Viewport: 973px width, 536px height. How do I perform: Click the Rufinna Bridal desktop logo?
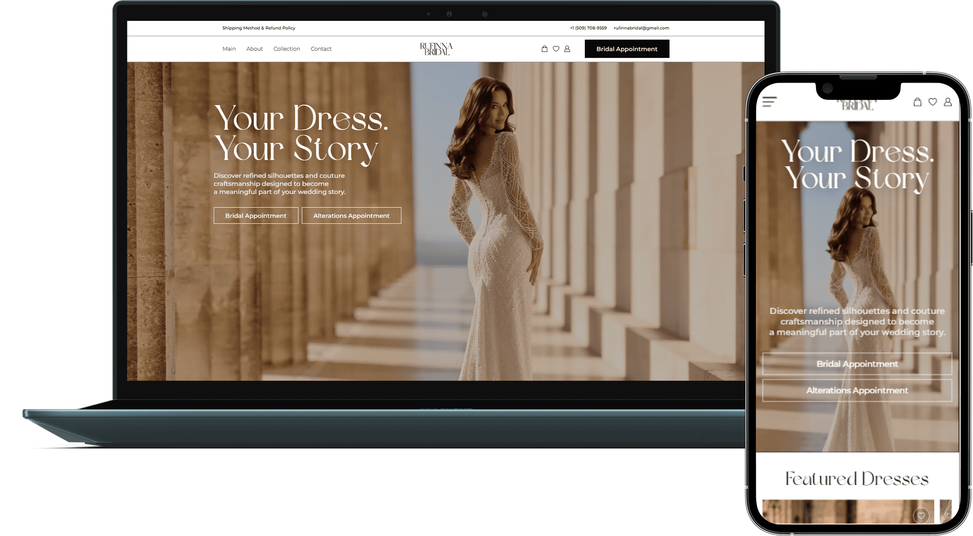click(x=436, y=49)
